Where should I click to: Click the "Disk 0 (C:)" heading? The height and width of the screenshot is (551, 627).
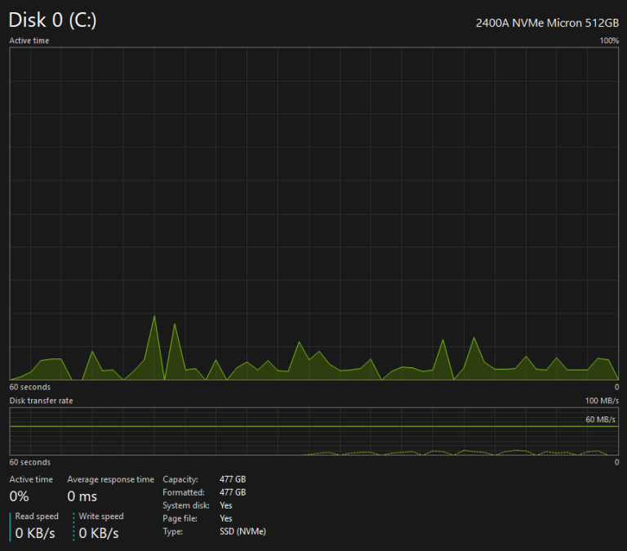click(x=52, y=20)
